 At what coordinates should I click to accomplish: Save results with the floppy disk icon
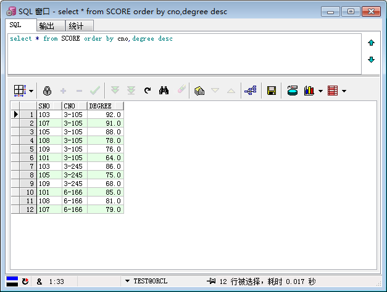(x=272, y=91)
